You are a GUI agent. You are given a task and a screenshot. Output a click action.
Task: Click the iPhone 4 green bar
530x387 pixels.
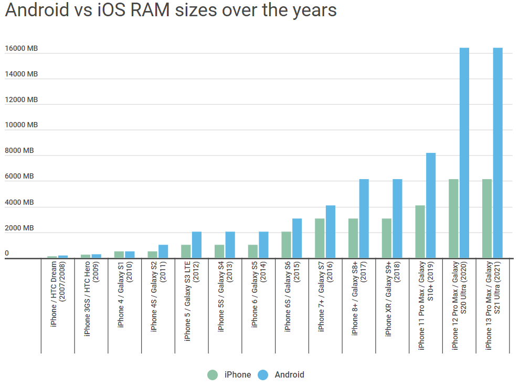point(119,255)
